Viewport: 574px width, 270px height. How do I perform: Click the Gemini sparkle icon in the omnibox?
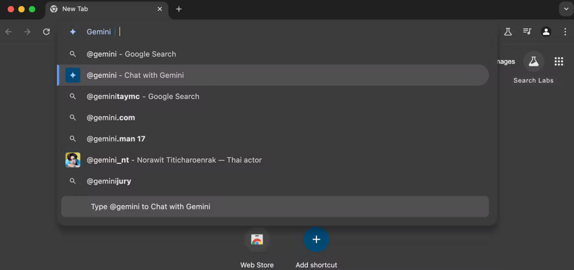(x=73, y=31)
